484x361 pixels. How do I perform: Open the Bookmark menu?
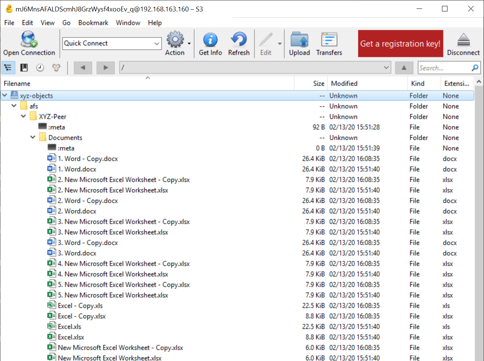pos(93,22)
